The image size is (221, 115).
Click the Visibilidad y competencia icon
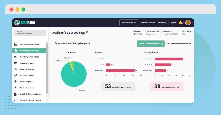click(16, 94)
